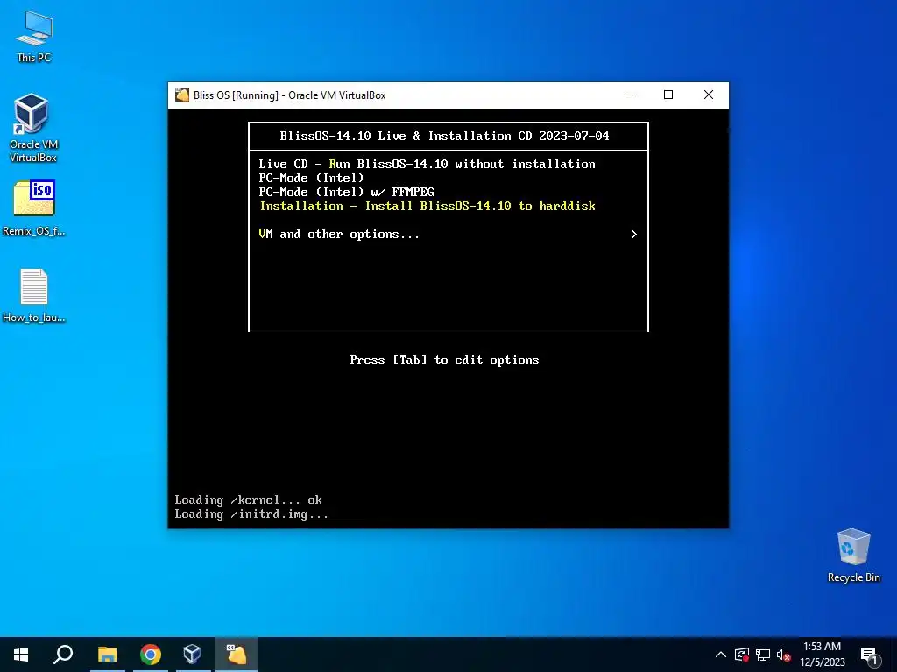
Task: Open the Windows Start menu
Action: click(x=21, y=654)
